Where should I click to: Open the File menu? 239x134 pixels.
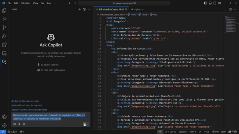pos(9,3)
